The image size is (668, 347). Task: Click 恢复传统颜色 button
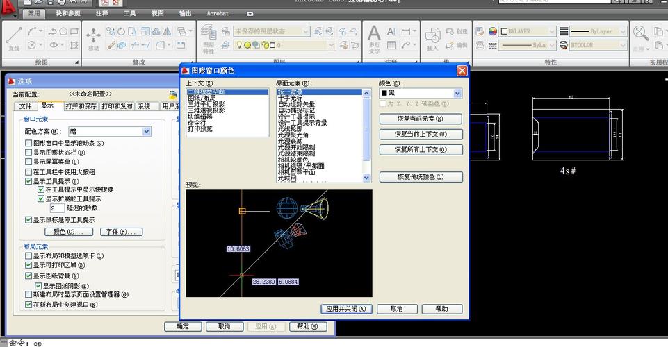(x=421, y=177)
